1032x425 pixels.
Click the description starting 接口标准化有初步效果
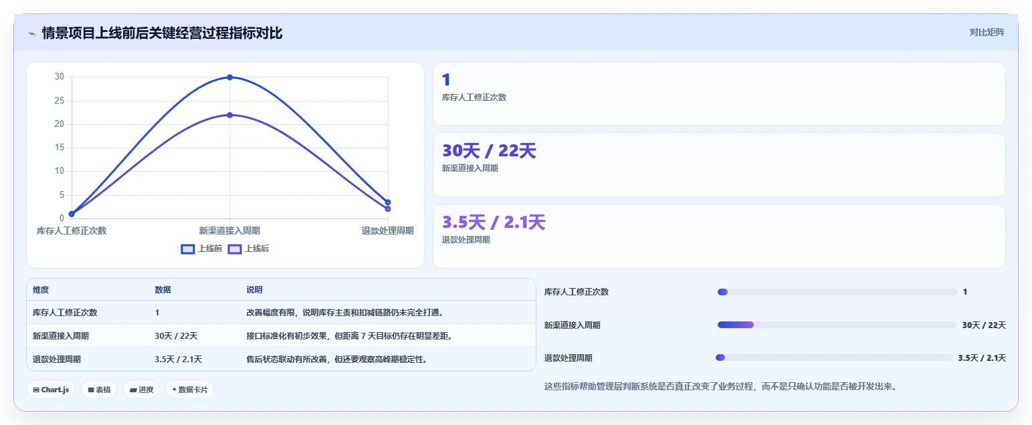349,335
